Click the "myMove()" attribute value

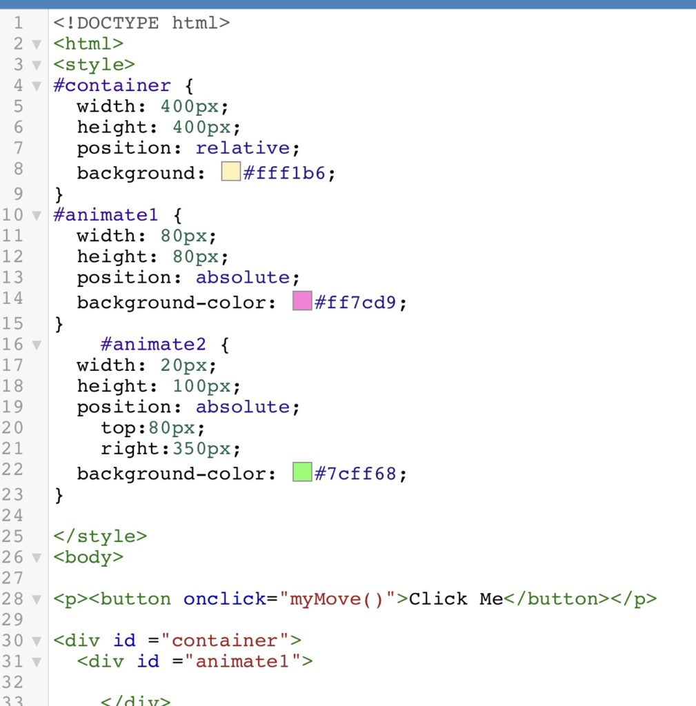(338, 599)
